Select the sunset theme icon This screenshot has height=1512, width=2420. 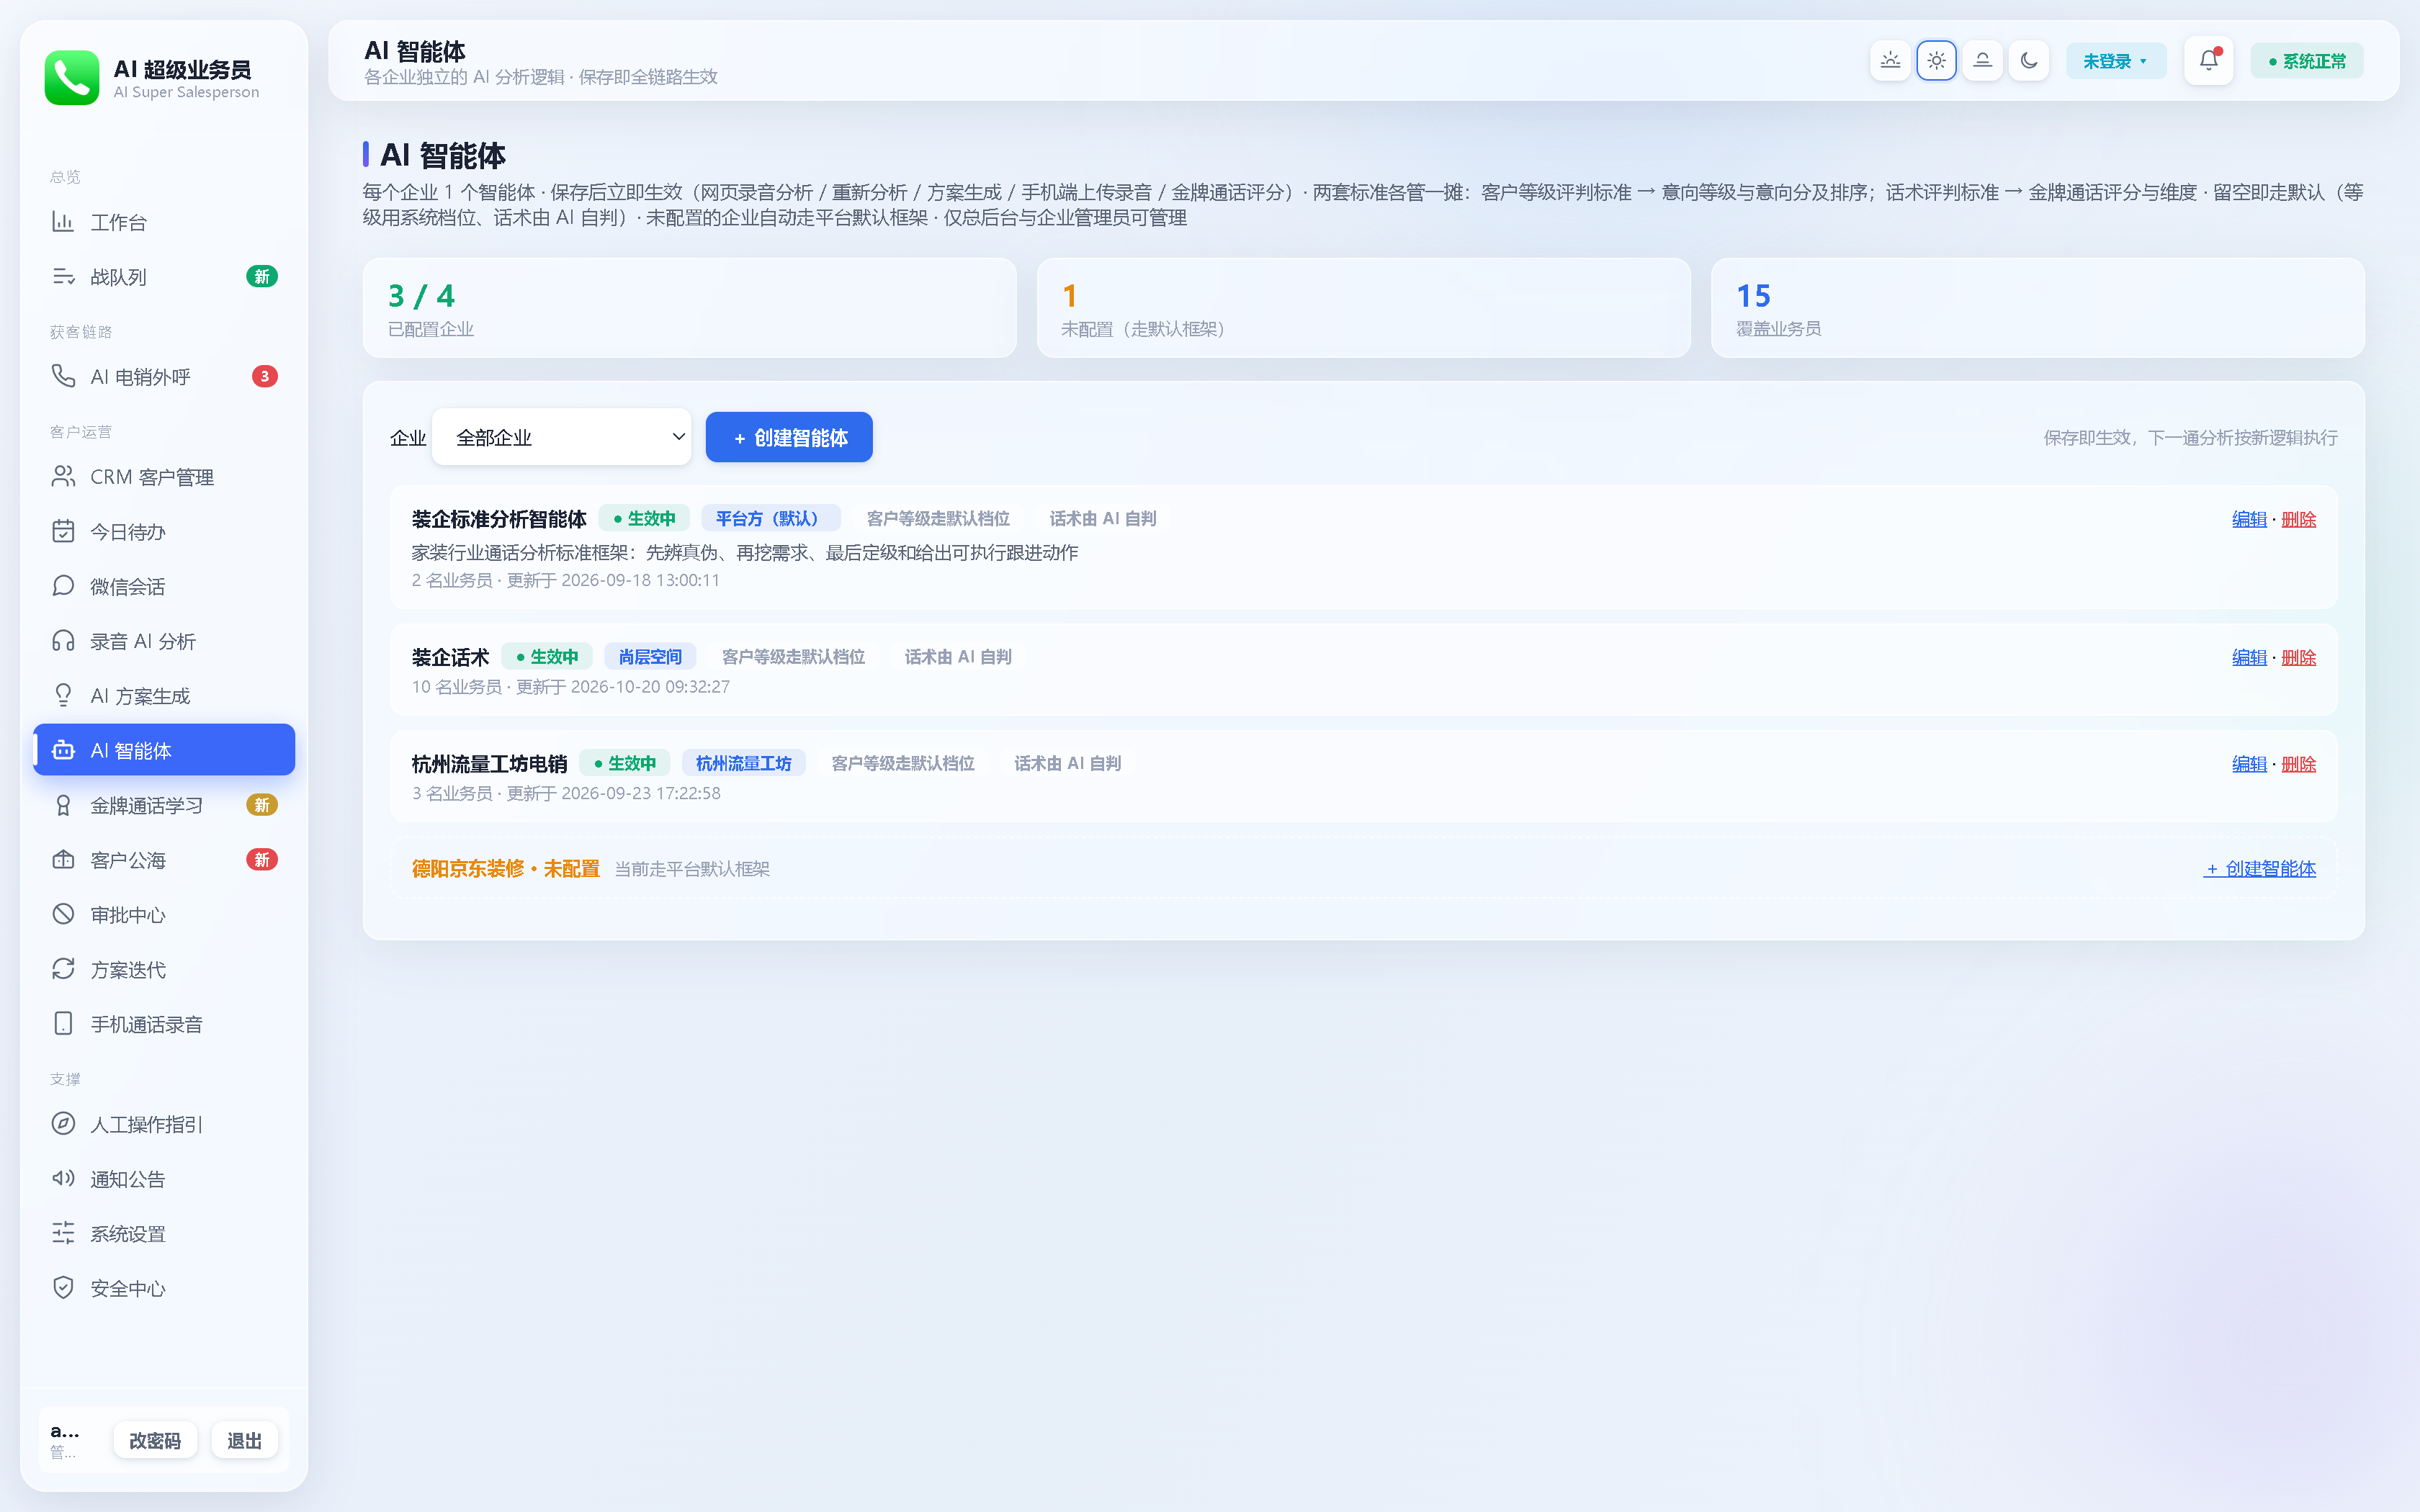click(x=1982, y=61)
